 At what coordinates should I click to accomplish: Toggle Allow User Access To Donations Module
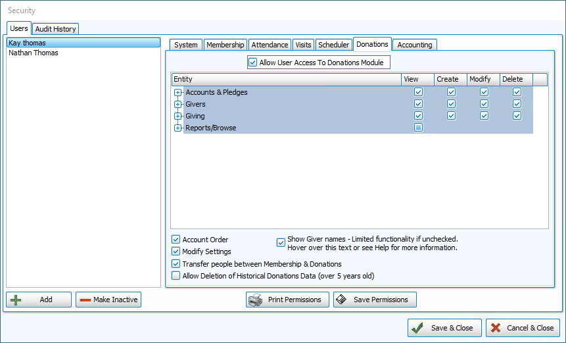pyautogui.click(x=252, y=63)
